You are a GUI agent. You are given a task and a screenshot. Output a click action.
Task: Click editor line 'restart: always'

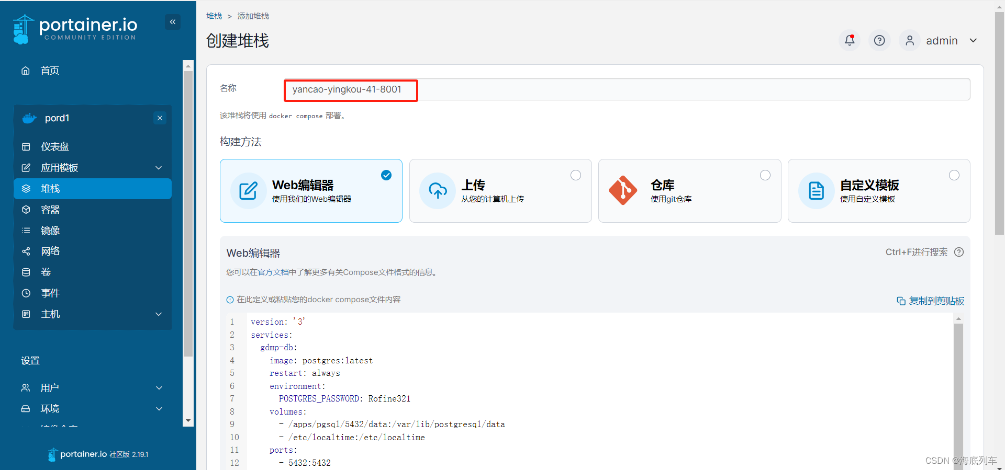click(305, 373)
